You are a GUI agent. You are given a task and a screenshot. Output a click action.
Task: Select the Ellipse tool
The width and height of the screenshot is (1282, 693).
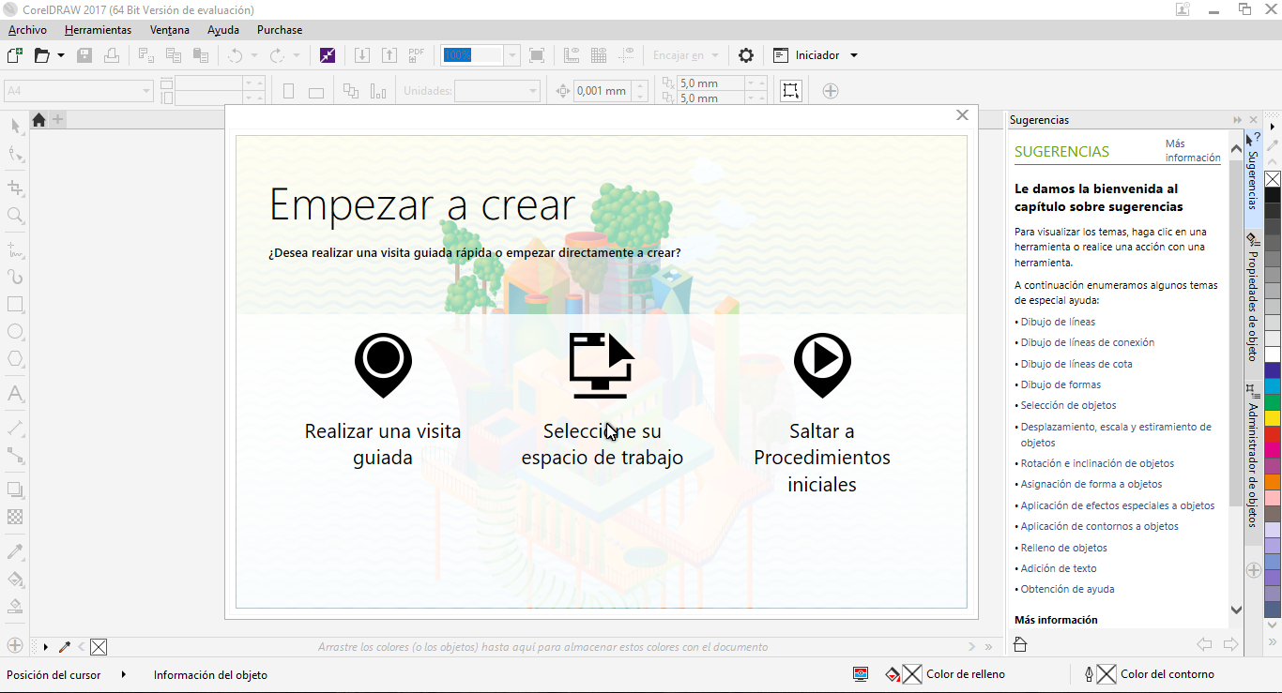click(x=15, y=332)
